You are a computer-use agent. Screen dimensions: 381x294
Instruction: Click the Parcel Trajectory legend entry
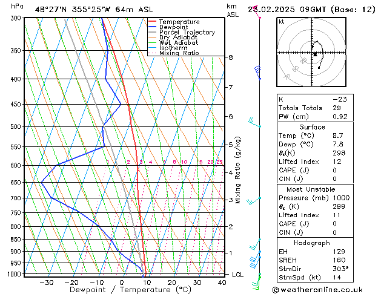[x=187, y=33]
